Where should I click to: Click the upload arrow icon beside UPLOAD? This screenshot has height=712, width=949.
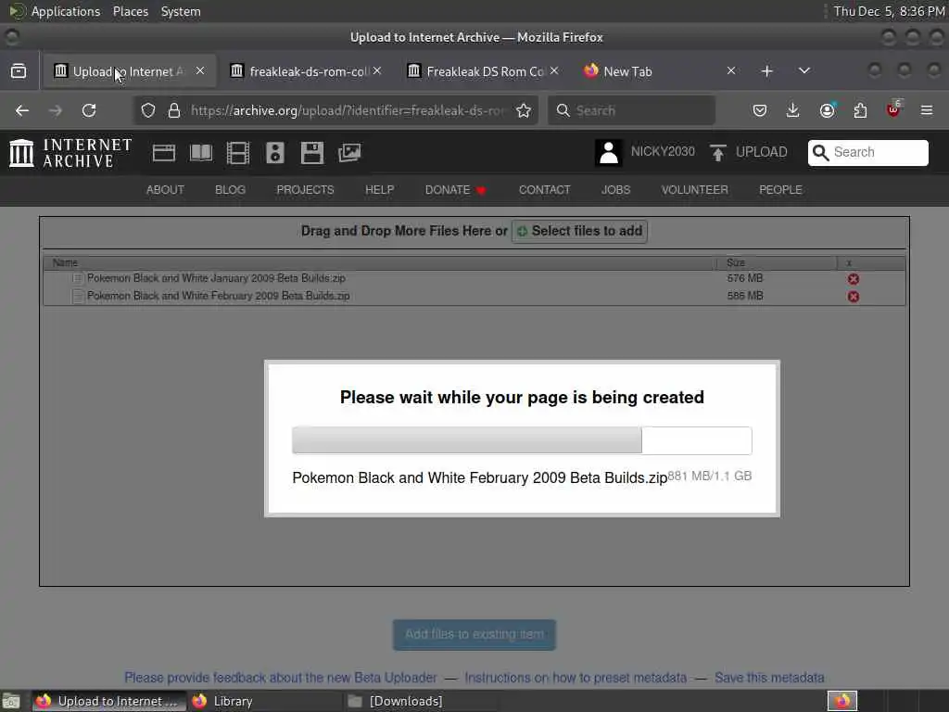tap(718, 153)
